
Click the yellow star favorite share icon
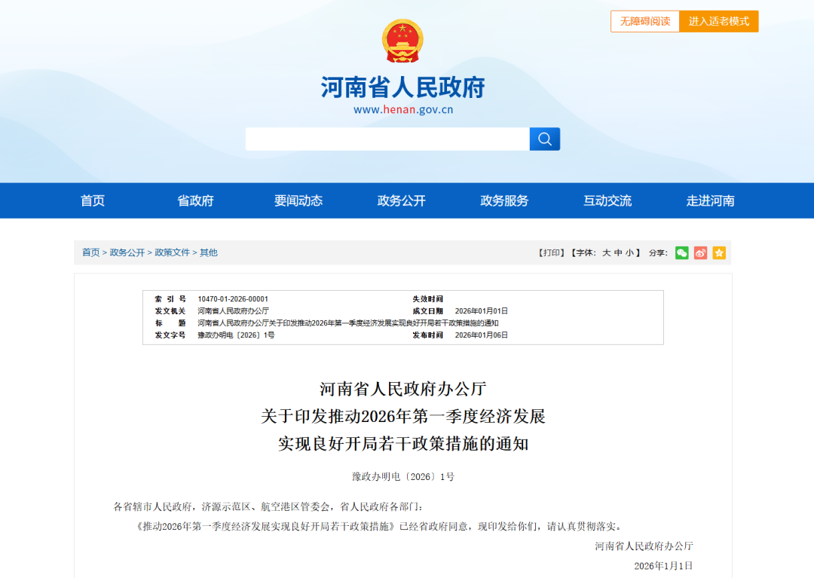(x=718, y=253)
